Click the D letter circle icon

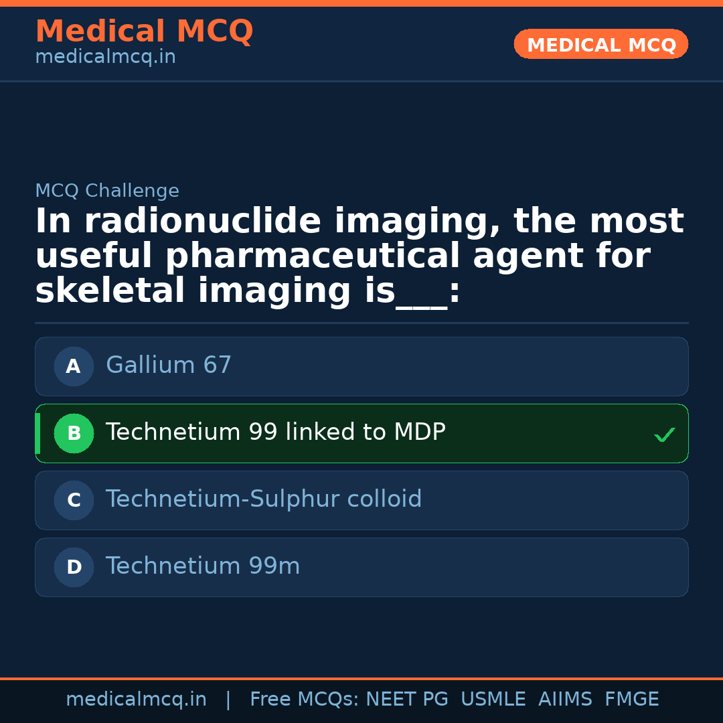coord(74,567)
